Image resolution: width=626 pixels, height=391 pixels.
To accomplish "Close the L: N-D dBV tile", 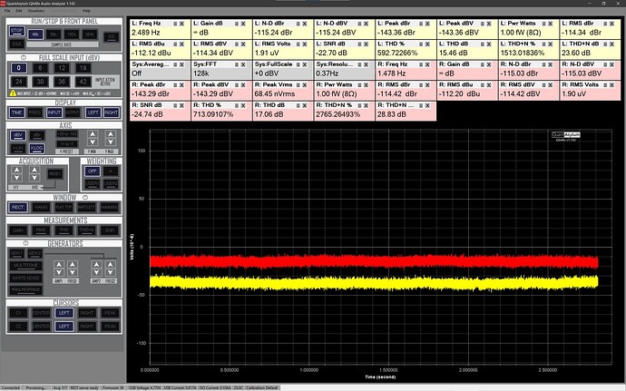I will coord(367,24).
